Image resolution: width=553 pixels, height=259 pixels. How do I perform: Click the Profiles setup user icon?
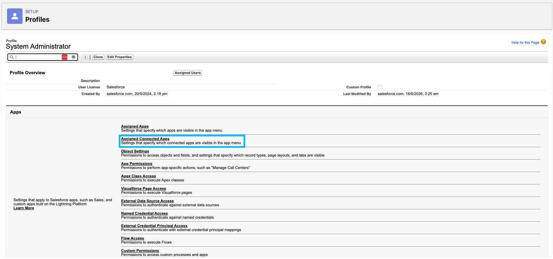pos(15,16)
